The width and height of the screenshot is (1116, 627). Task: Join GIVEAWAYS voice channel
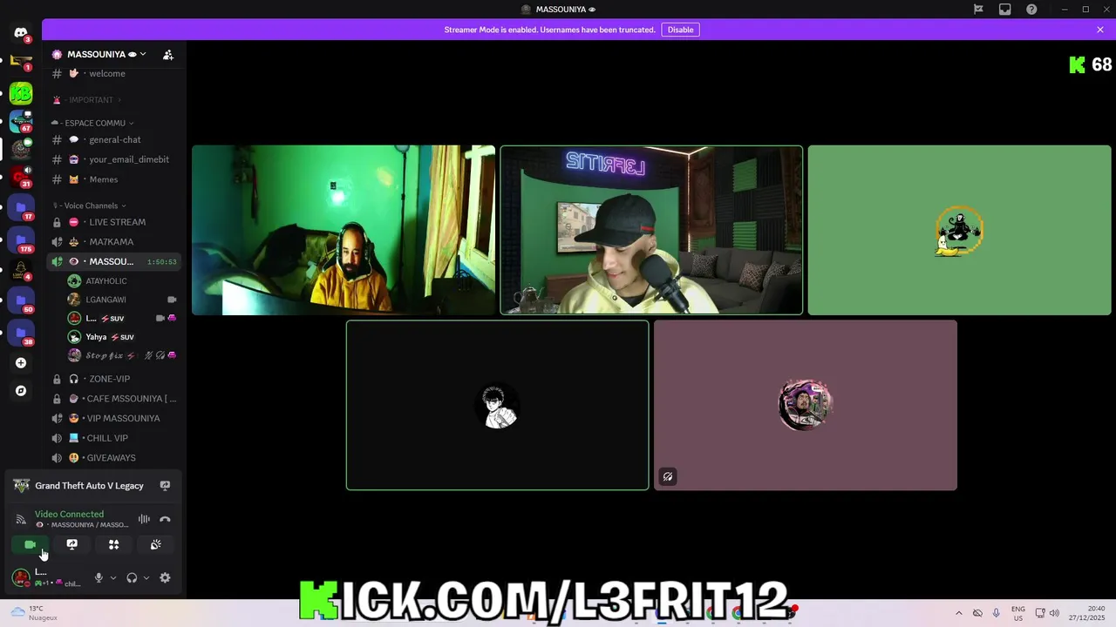[114, 457]
